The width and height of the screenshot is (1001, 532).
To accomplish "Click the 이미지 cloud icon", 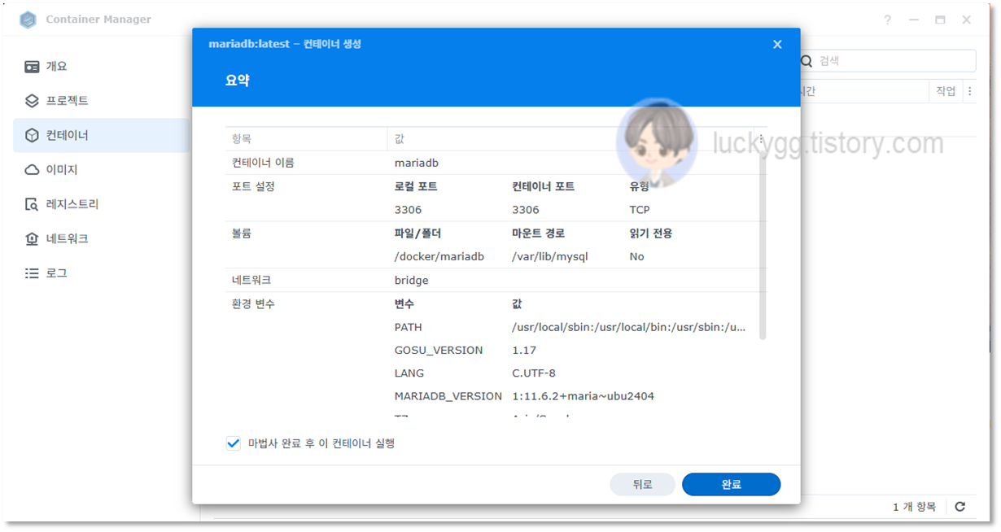I will (x=32, y=170).
